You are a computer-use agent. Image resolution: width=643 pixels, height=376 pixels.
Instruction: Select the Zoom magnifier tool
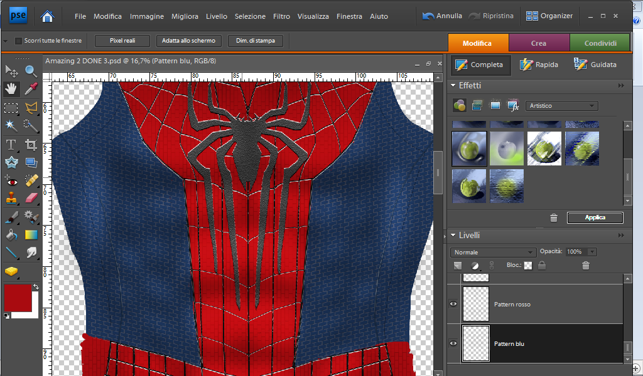[x=31, y=71]
